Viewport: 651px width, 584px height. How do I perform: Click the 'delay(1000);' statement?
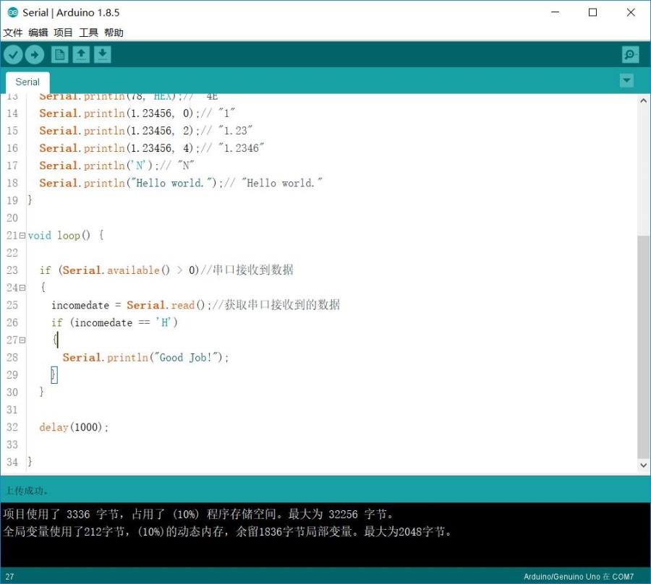pyautogui.click(x=74, y=427)
